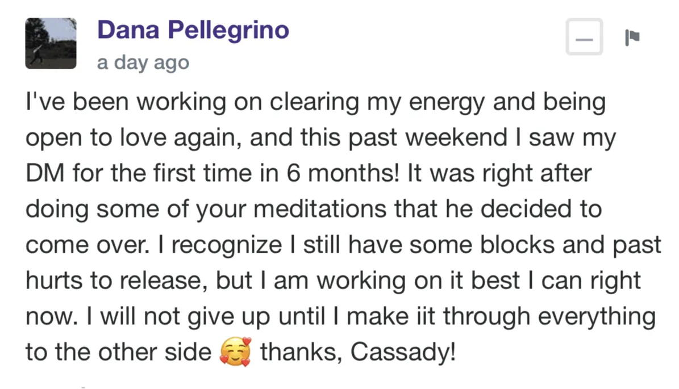Click the 'a day ago' timestamp
679x389 pixels.
pyautogui.click(x=143, y=62)
